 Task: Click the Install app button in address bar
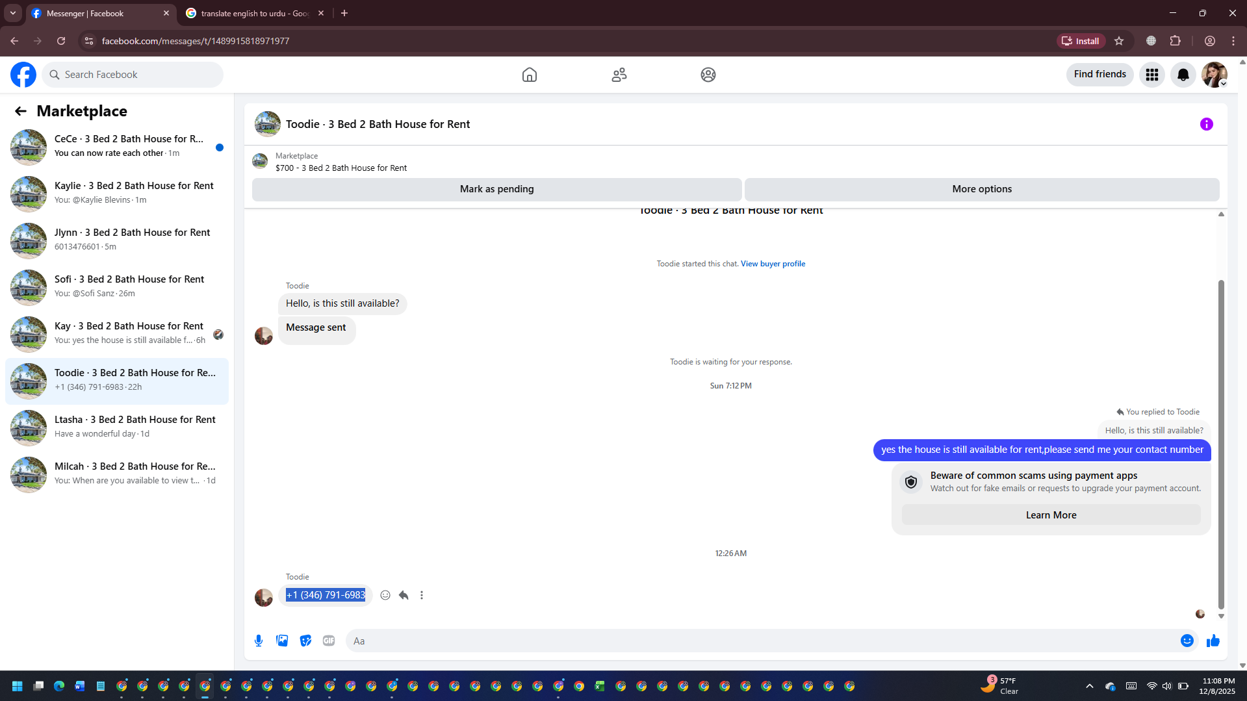pos(1081,41)
